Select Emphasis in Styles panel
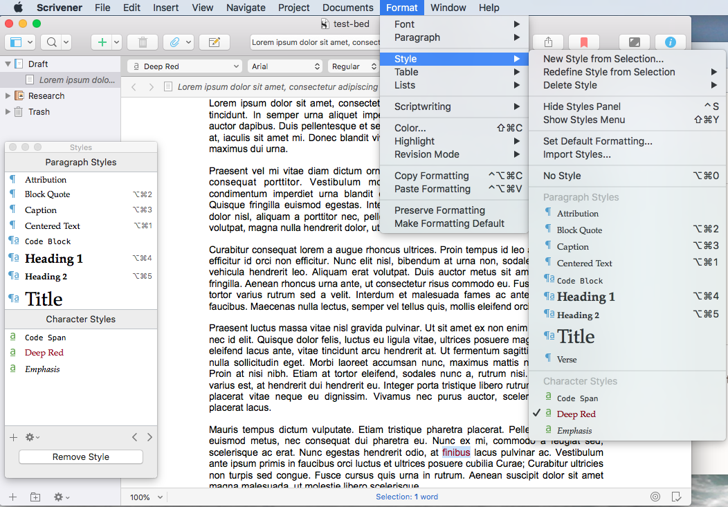Screen dimensions: 728x507 coord(81,369)
